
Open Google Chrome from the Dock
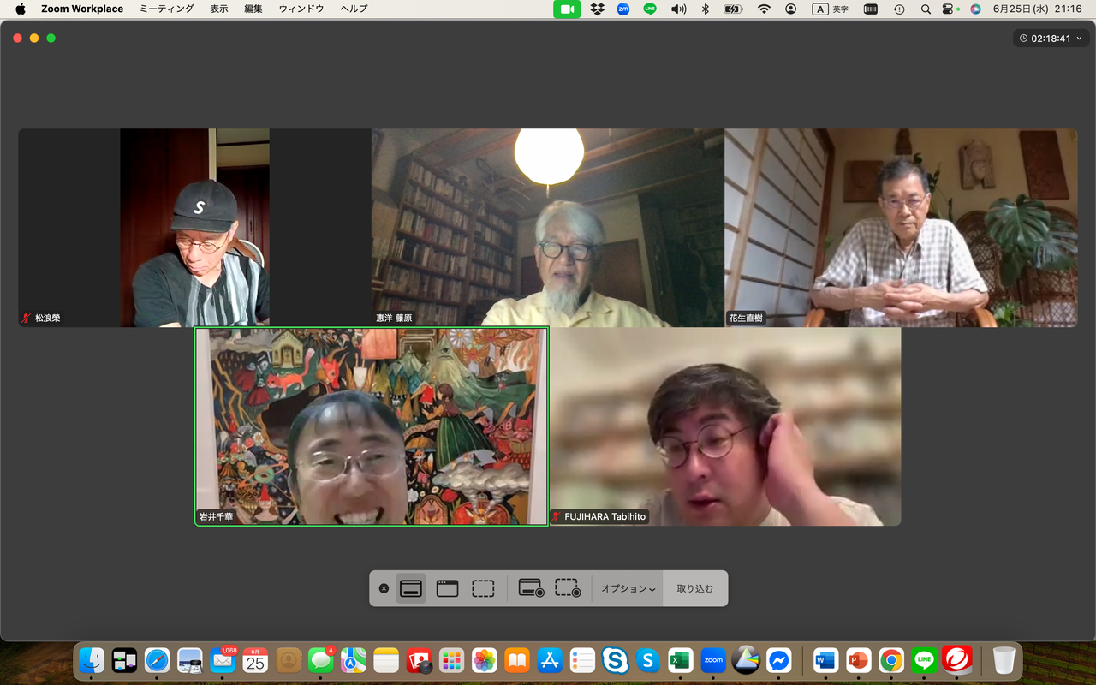891,660
